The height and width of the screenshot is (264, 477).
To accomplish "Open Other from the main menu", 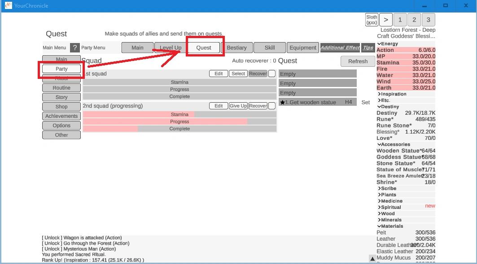I will 61,135.
